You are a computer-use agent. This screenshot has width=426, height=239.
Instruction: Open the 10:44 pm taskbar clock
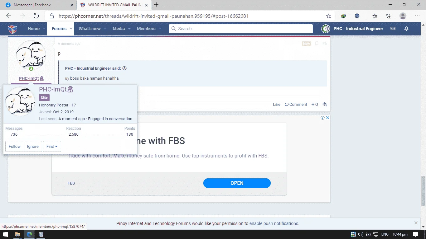point(400,234)
